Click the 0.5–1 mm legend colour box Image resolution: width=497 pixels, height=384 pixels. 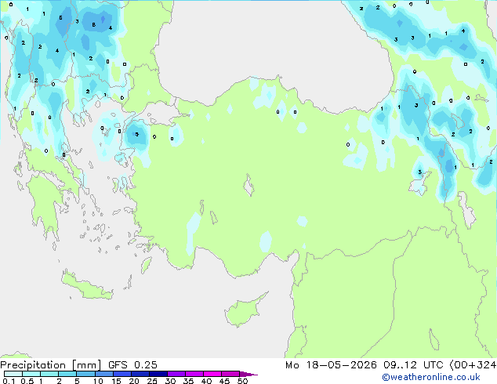tap(31, 374)
